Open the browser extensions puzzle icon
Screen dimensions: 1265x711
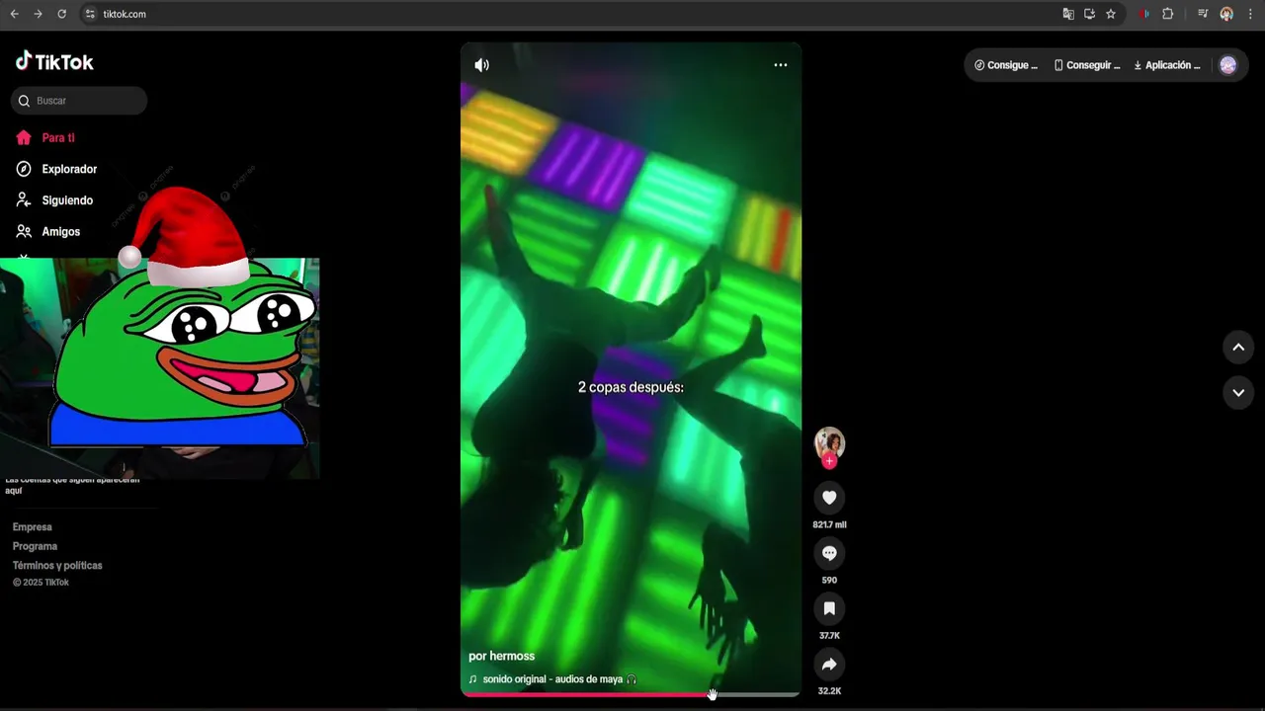pos(1168,14)
